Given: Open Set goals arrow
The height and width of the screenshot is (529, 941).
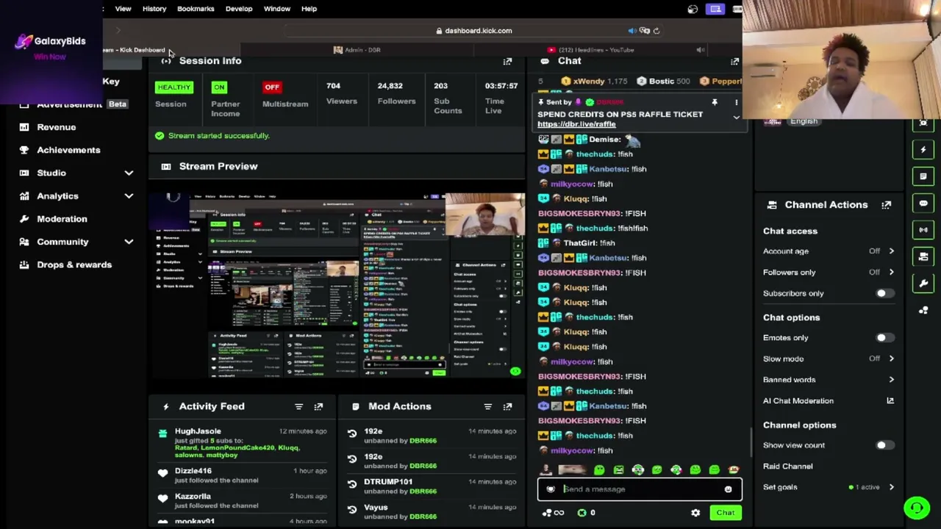Looking at the screenshot, I should pos(891,487).
